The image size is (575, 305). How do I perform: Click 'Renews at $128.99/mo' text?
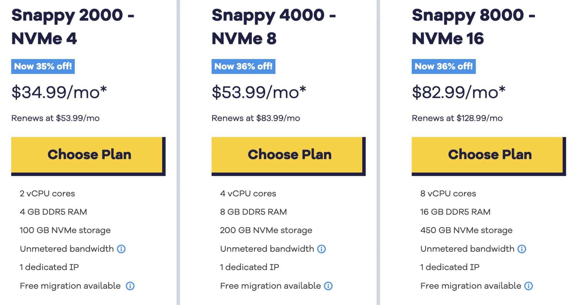pos(457,118)
